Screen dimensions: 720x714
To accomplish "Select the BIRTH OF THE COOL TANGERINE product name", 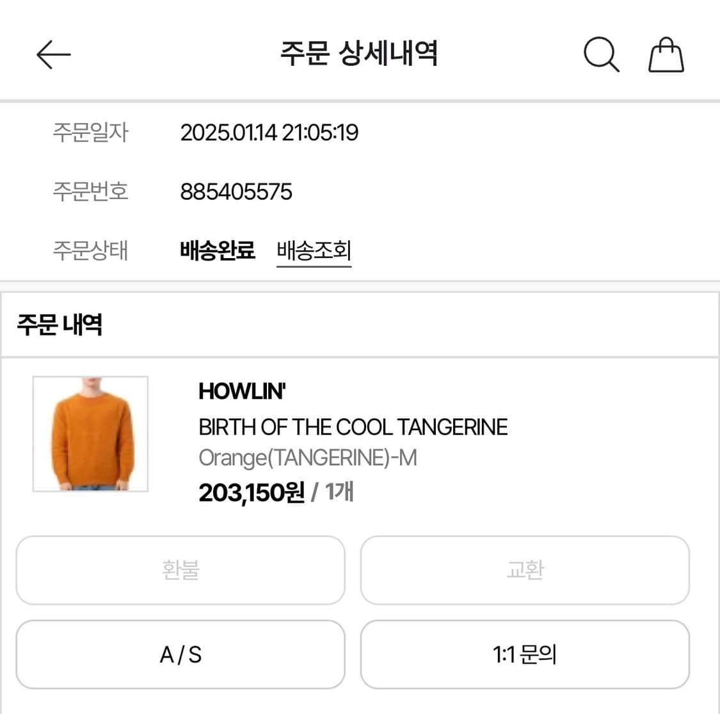I will tap(353, 426).
